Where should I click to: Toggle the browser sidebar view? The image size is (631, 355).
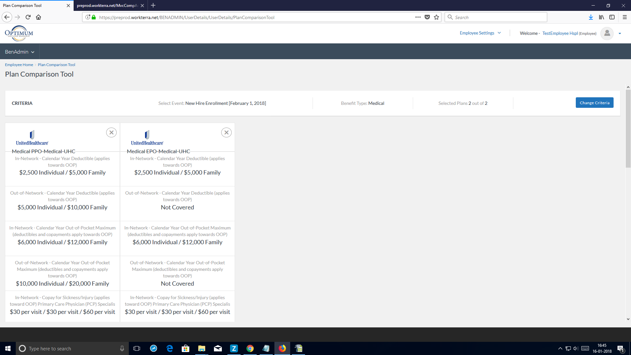point(612,17)
